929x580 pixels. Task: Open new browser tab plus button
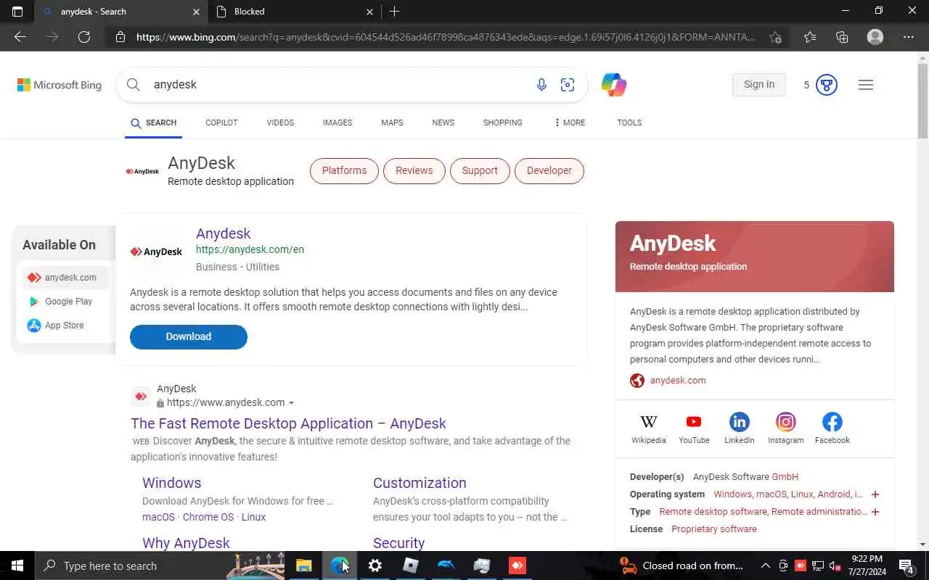394,12
